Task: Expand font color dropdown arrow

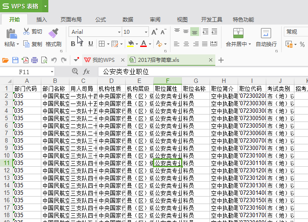Action: (150, 44)
